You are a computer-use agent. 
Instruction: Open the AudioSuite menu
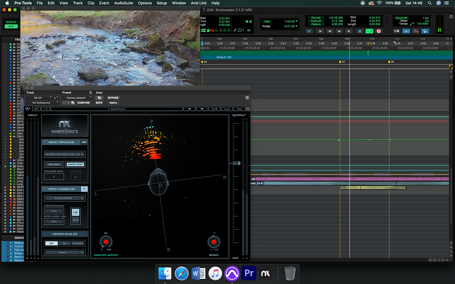[x=123, y=3]
